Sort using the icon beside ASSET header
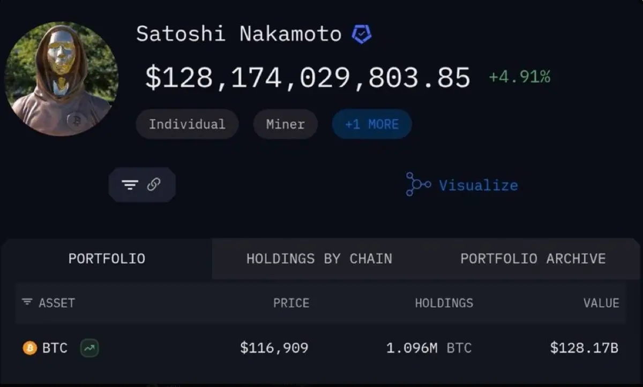 pos(27,302)
